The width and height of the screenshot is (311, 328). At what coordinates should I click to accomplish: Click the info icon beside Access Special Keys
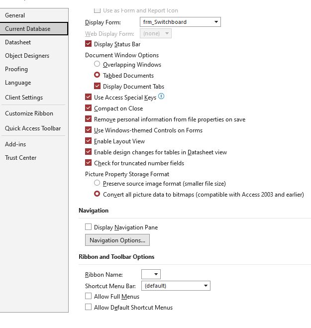[x=161, y=97]
